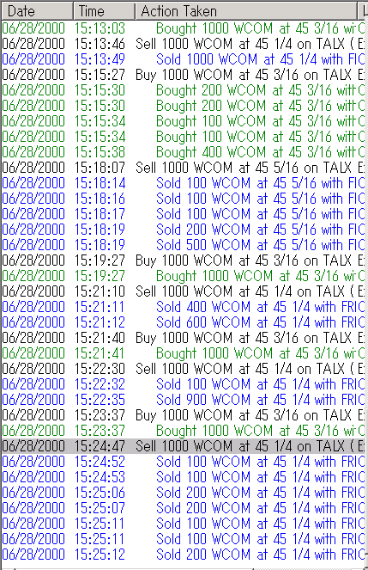368x570 pixels.
Task: Select the 15:22:35 Sold 900 WCOM row
Action: click(x=184, y=400)
